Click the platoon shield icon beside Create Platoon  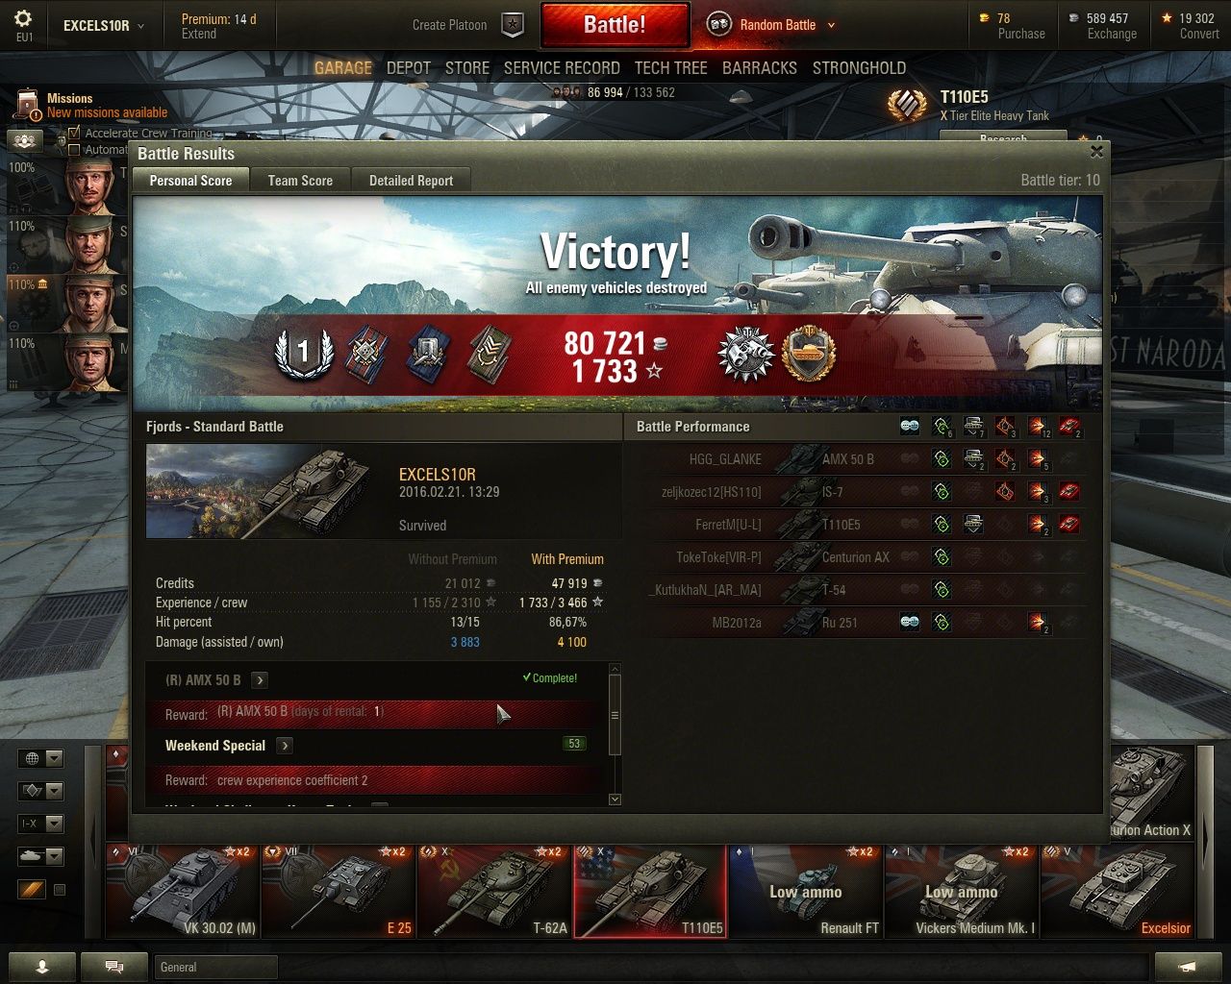[514, 25]
